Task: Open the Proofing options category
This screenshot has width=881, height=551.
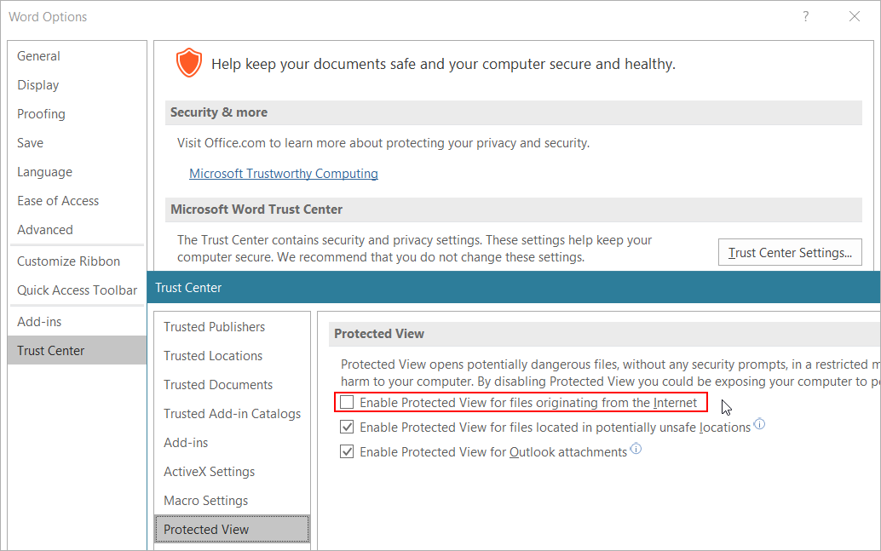Action: (41, 114)
